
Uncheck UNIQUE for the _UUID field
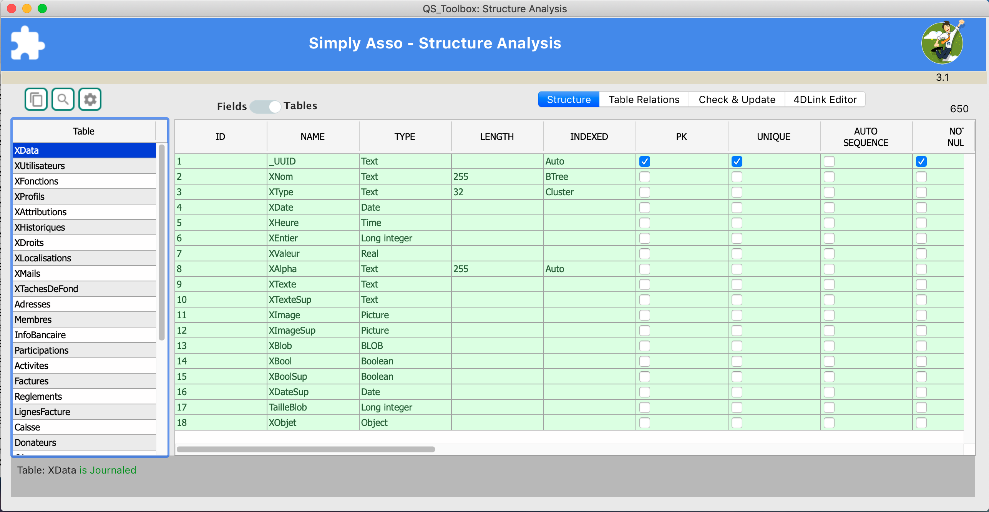[x=737, y=161]
